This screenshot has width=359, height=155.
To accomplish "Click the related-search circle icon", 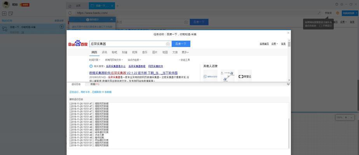I will 91,66.
